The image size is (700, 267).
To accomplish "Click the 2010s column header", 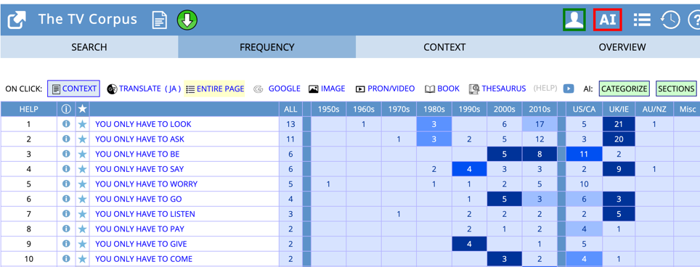I will point(540,110).
